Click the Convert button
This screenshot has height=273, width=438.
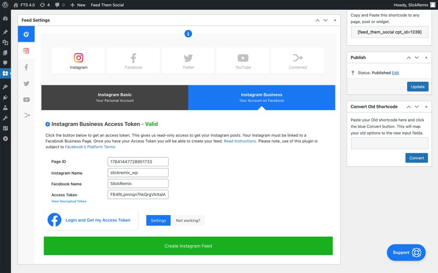point(417,158)
